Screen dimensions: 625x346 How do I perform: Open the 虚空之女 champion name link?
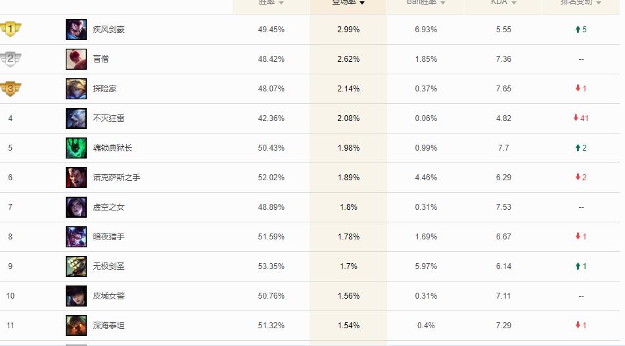click(x=108, y=207)
